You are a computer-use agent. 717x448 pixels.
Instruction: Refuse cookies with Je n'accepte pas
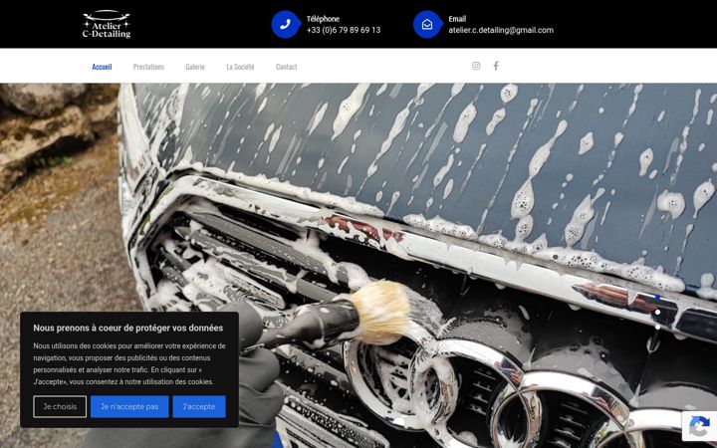[129, 406]
